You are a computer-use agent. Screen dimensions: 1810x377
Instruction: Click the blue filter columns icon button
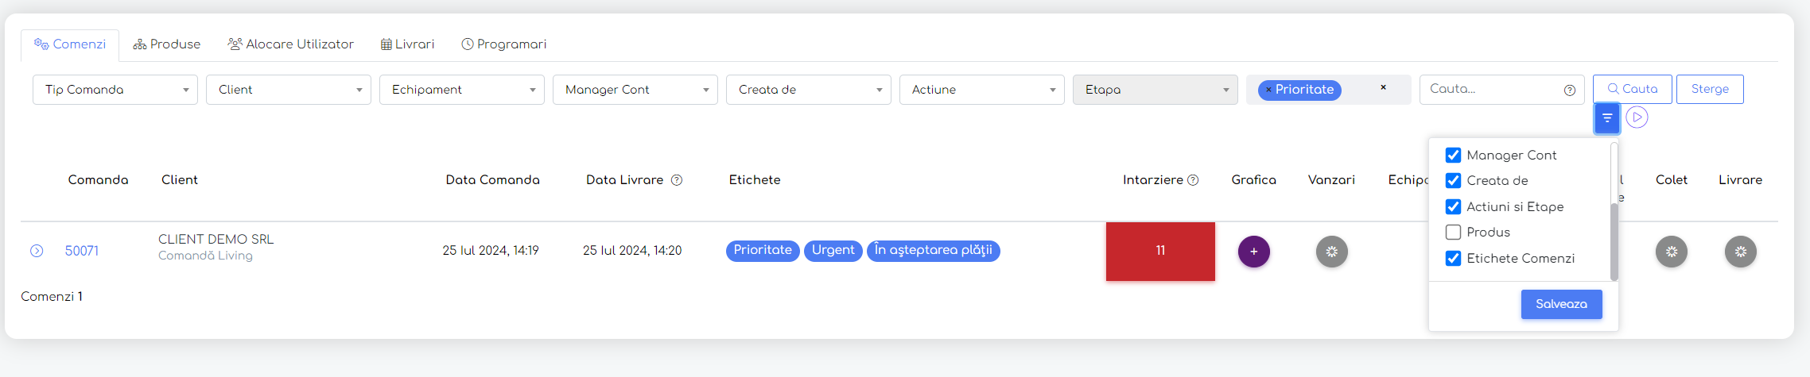tap(1606, 118)
